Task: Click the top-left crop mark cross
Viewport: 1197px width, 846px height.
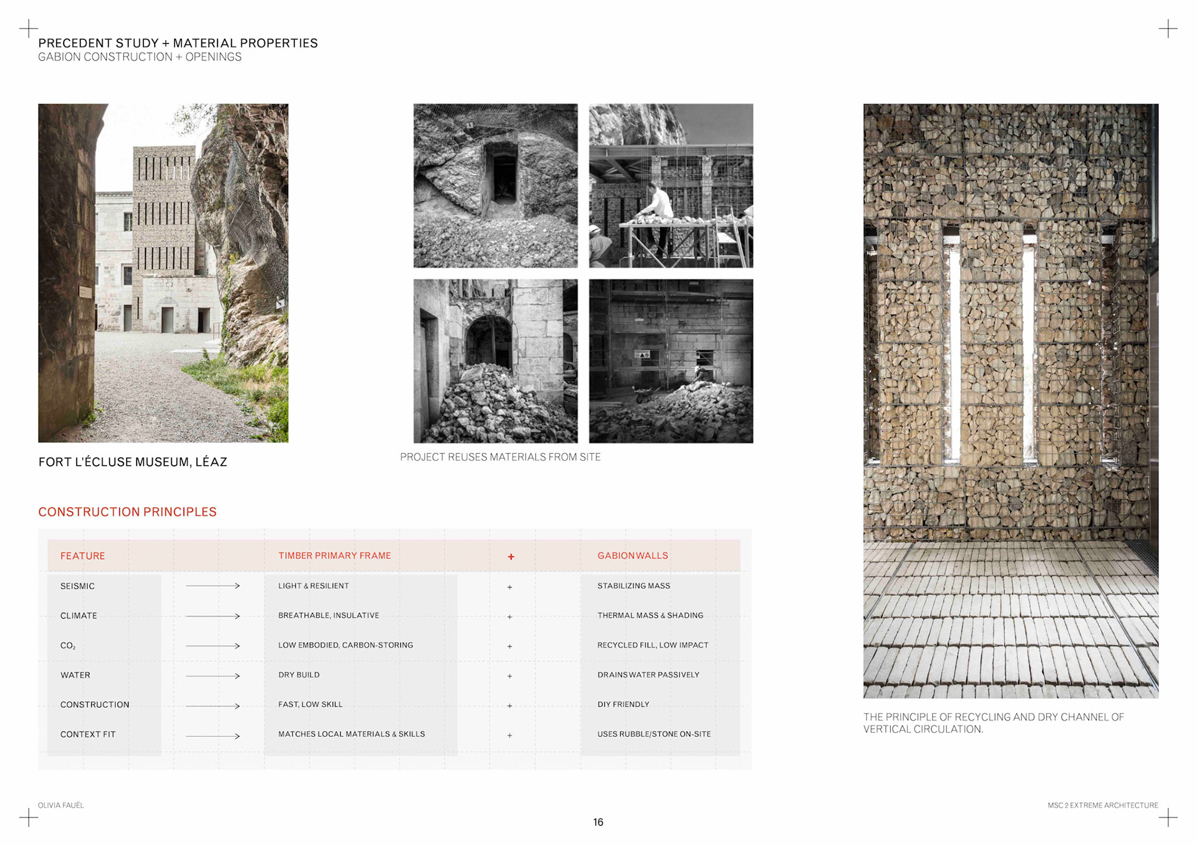Action: (x=29, y=29)
